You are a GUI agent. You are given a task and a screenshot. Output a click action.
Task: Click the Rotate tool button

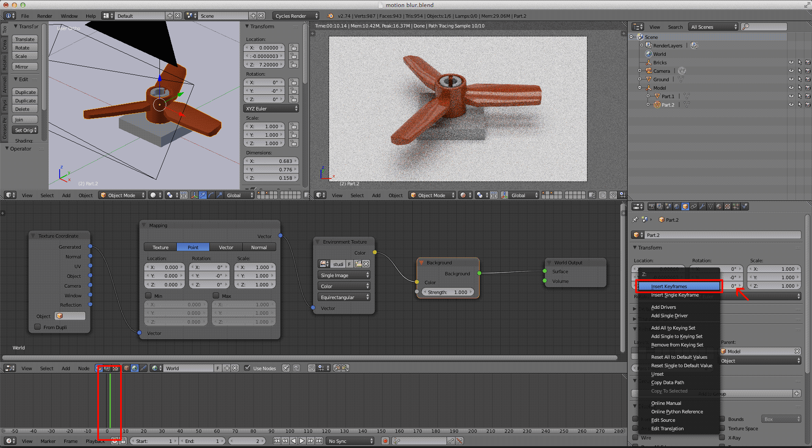click(25, 47)
